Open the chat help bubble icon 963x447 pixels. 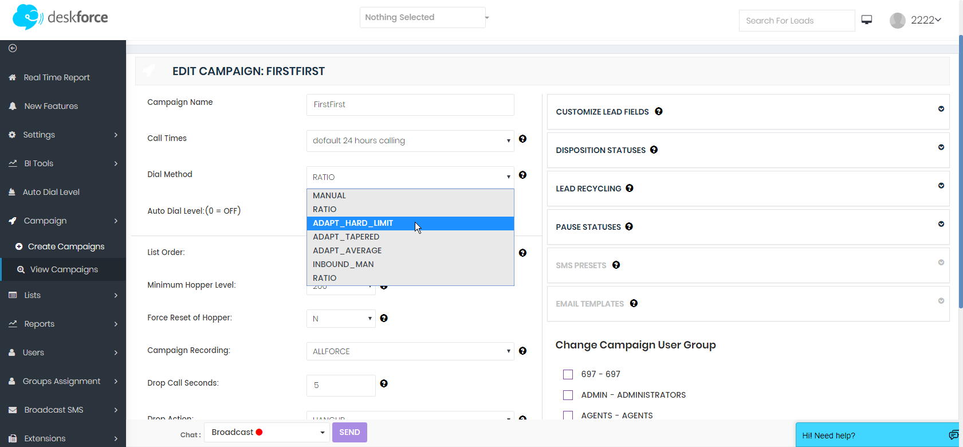click(953, 435)
